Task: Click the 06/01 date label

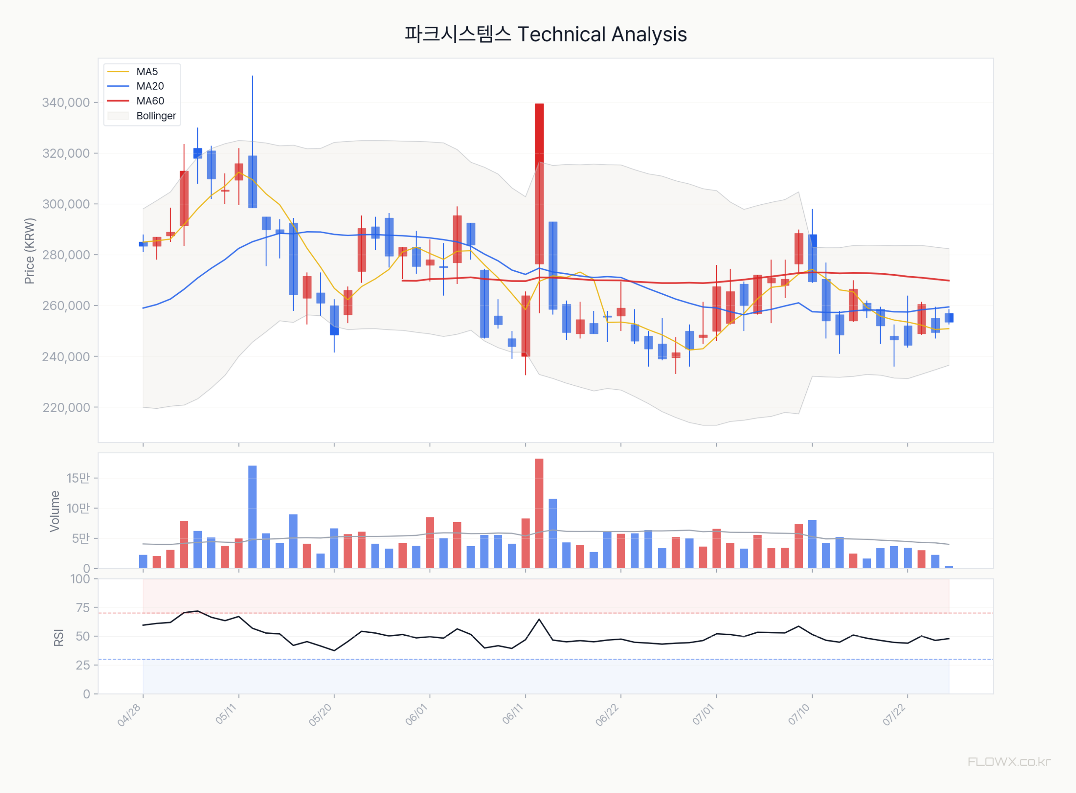Action: tap(417, 715)
